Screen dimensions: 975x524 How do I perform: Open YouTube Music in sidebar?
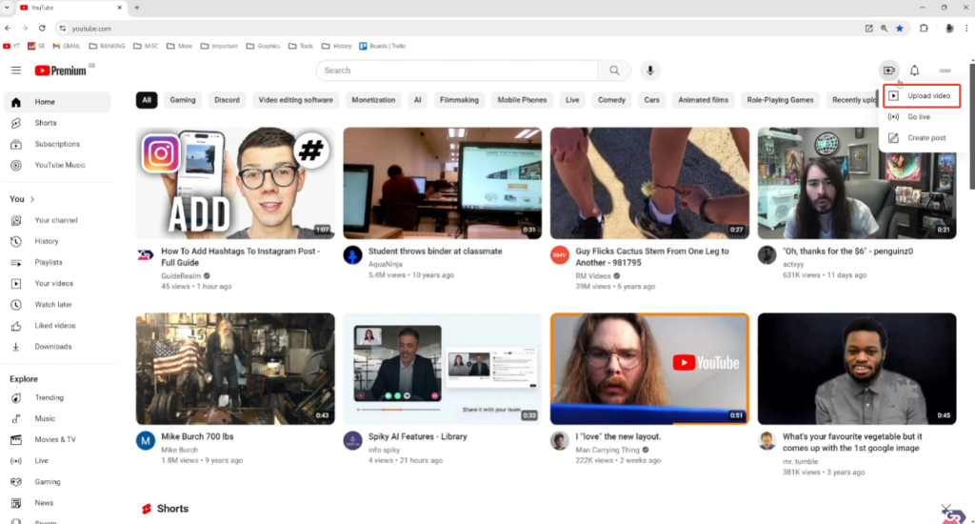pos(57,166)
